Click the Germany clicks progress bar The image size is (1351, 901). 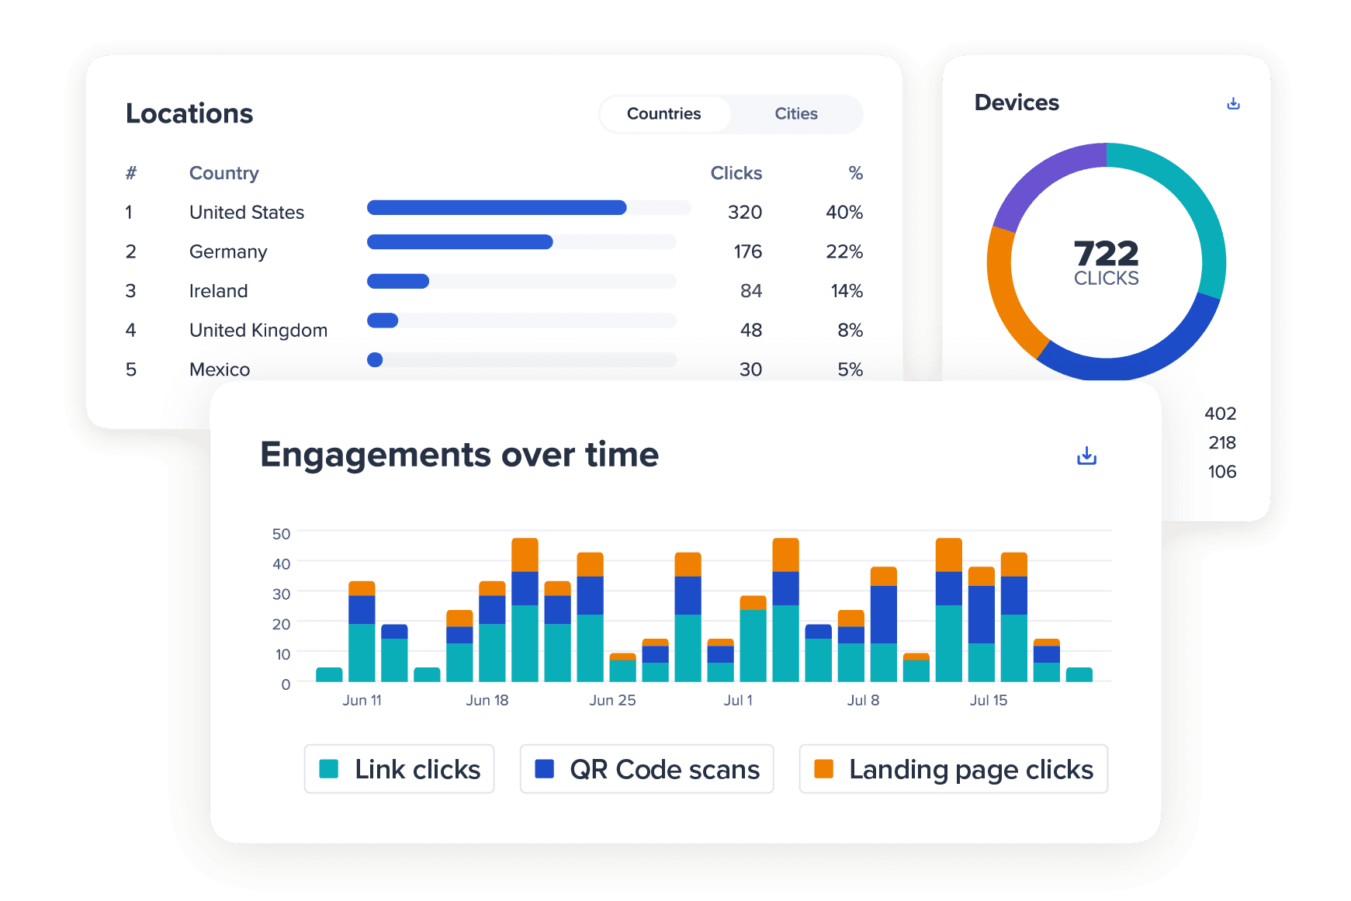point(521,242)
